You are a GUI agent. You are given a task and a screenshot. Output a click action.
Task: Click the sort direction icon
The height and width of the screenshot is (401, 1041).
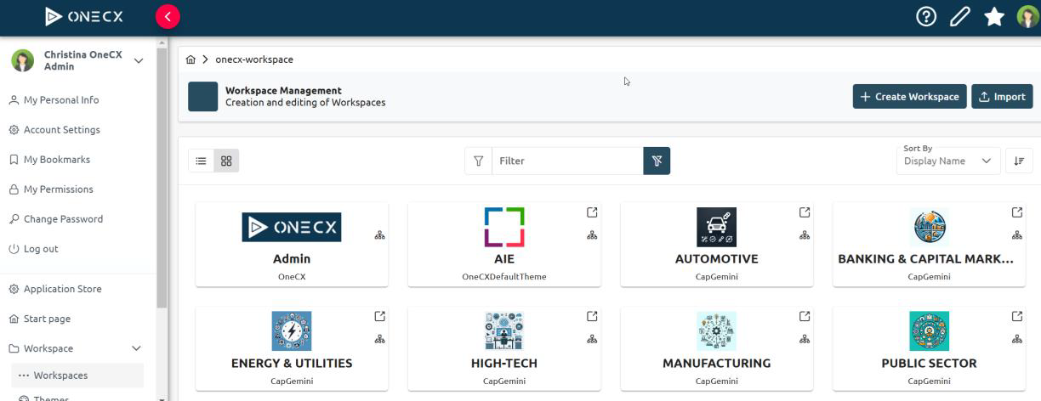point(1019,161)
